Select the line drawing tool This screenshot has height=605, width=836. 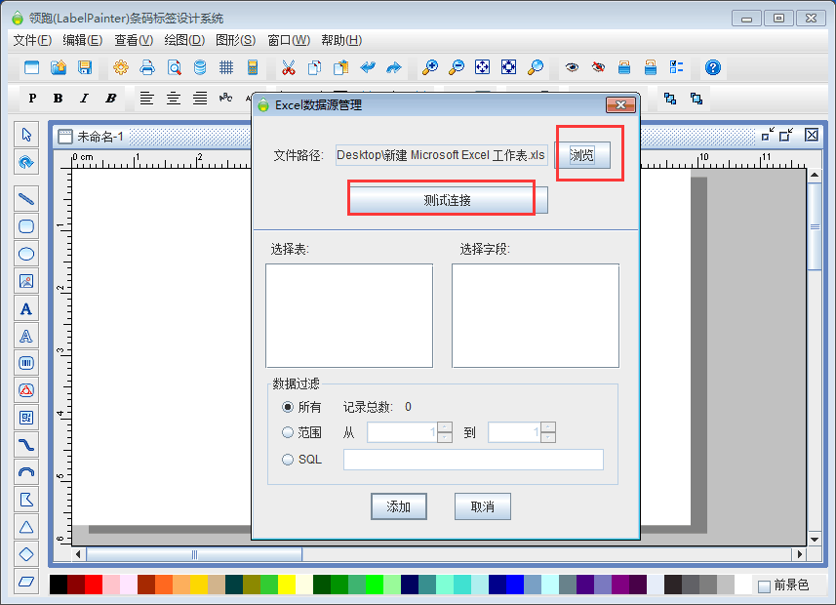coord(26,199)
